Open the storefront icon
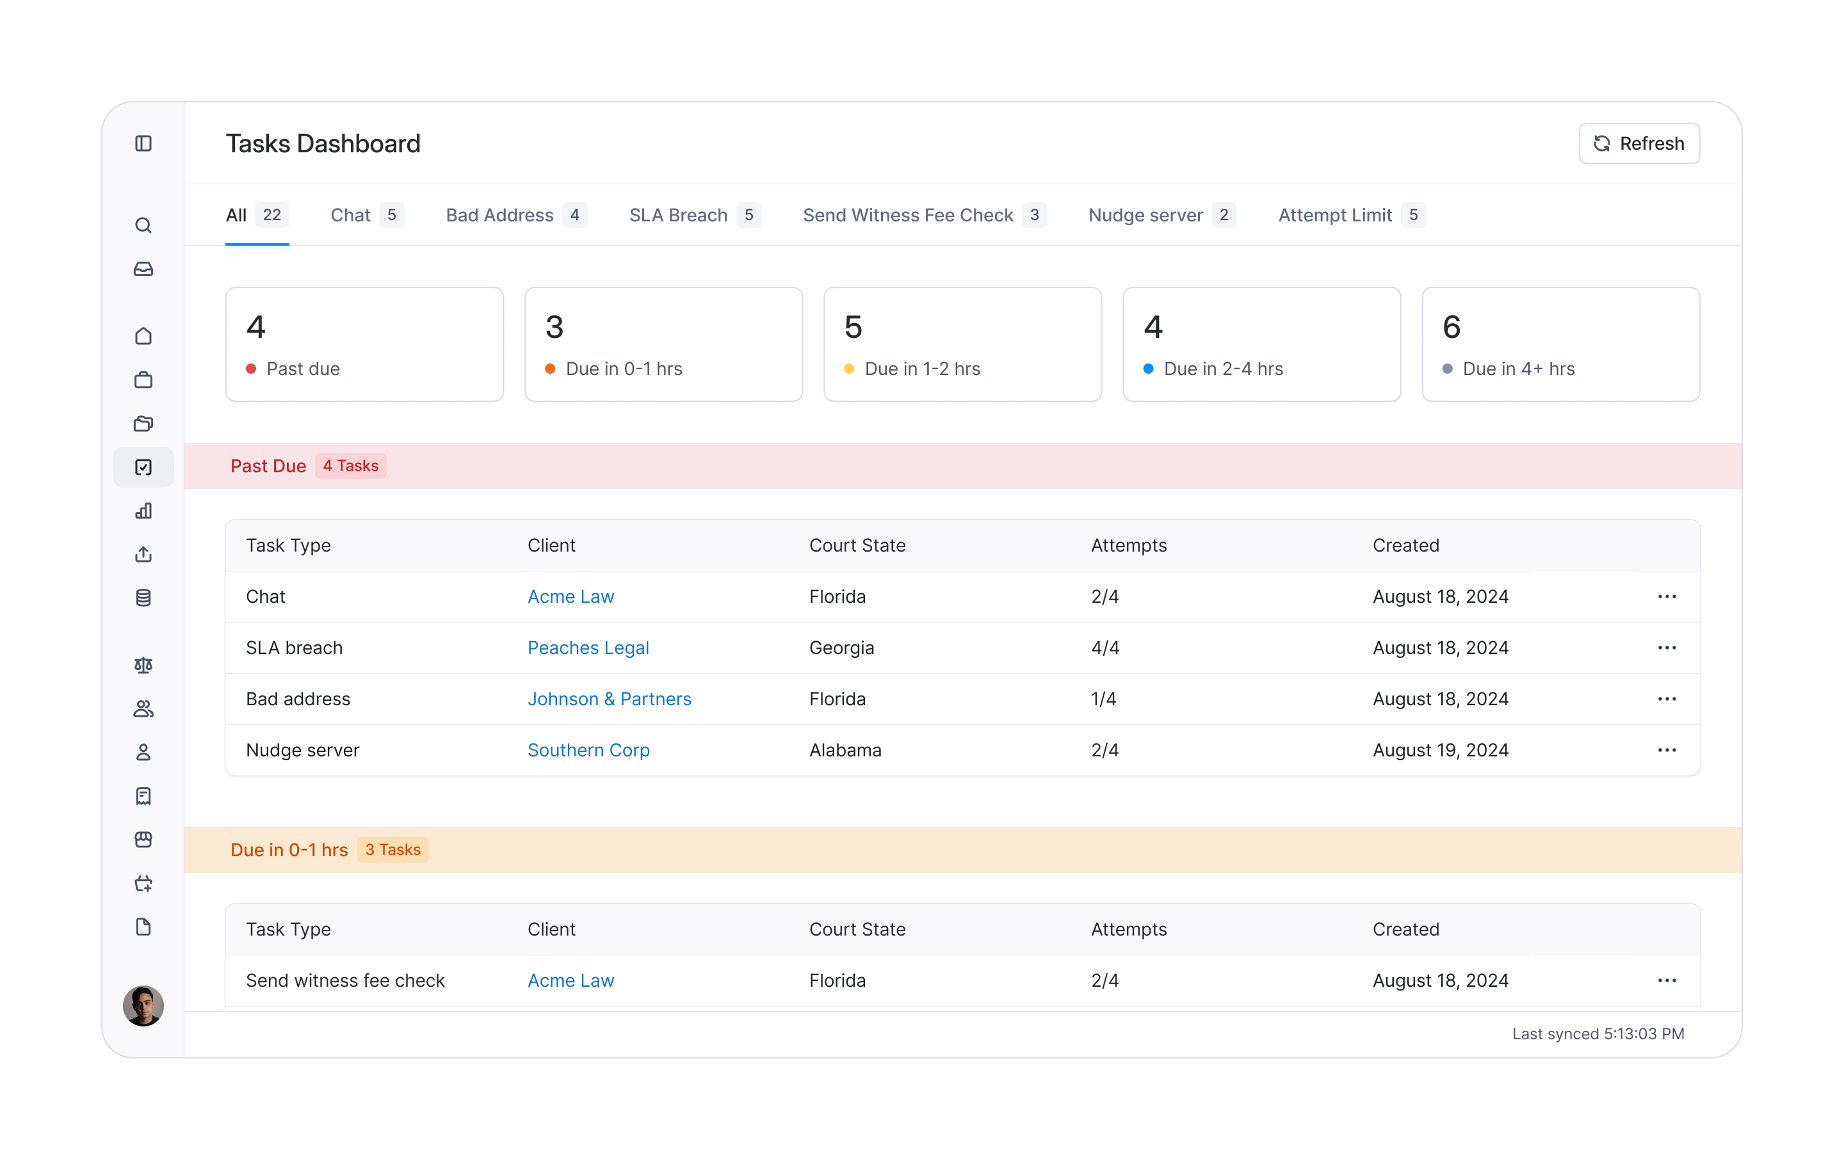Screen dimensions: 1844x1157 [143, 840]
